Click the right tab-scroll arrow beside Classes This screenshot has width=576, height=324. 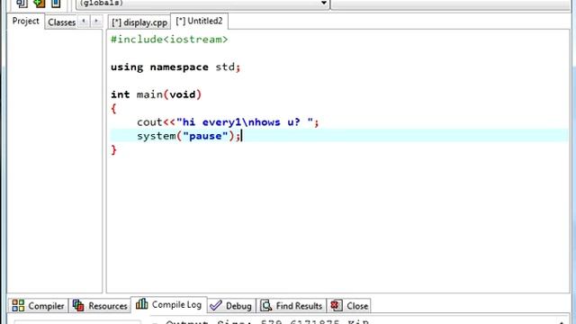pos(96,22)
